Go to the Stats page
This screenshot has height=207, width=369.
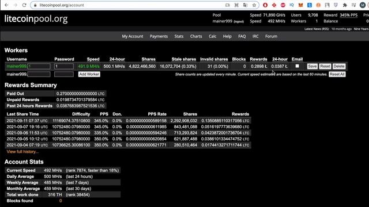coord(179,36)
